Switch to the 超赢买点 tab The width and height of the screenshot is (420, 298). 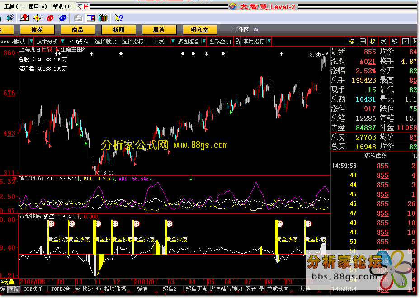[x=196, y=289]
